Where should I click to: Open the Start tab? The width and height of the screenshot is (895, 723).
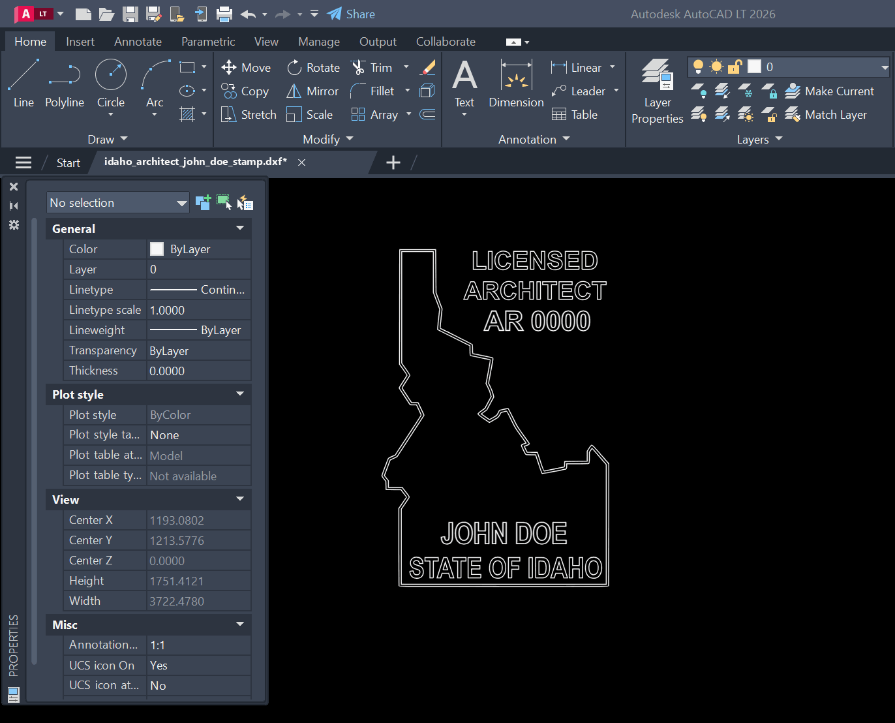pos(68,163)
